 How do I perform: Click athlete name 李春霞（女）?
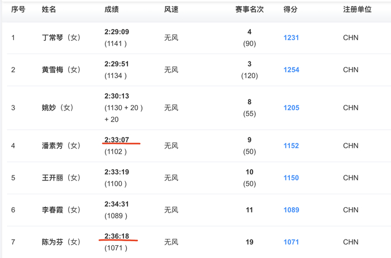point(61,210)
